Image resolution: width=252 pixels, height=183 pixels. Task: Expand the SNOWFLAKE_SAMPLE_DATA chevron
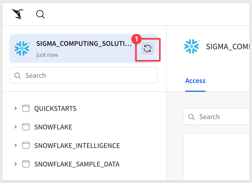pos(16,164)
